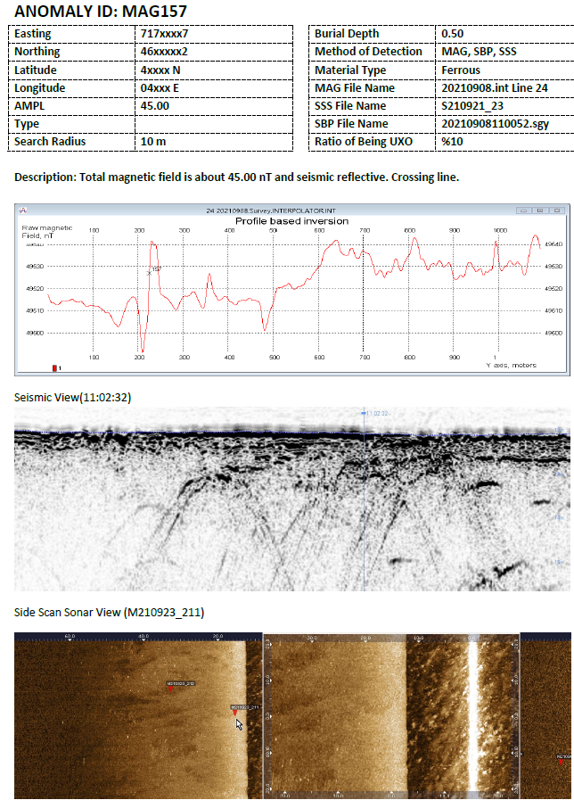Image resolution: width=574 pixels, height=800 pixels.
Task: Click the Burial Depth value 0.50
Action: (452, 34)
